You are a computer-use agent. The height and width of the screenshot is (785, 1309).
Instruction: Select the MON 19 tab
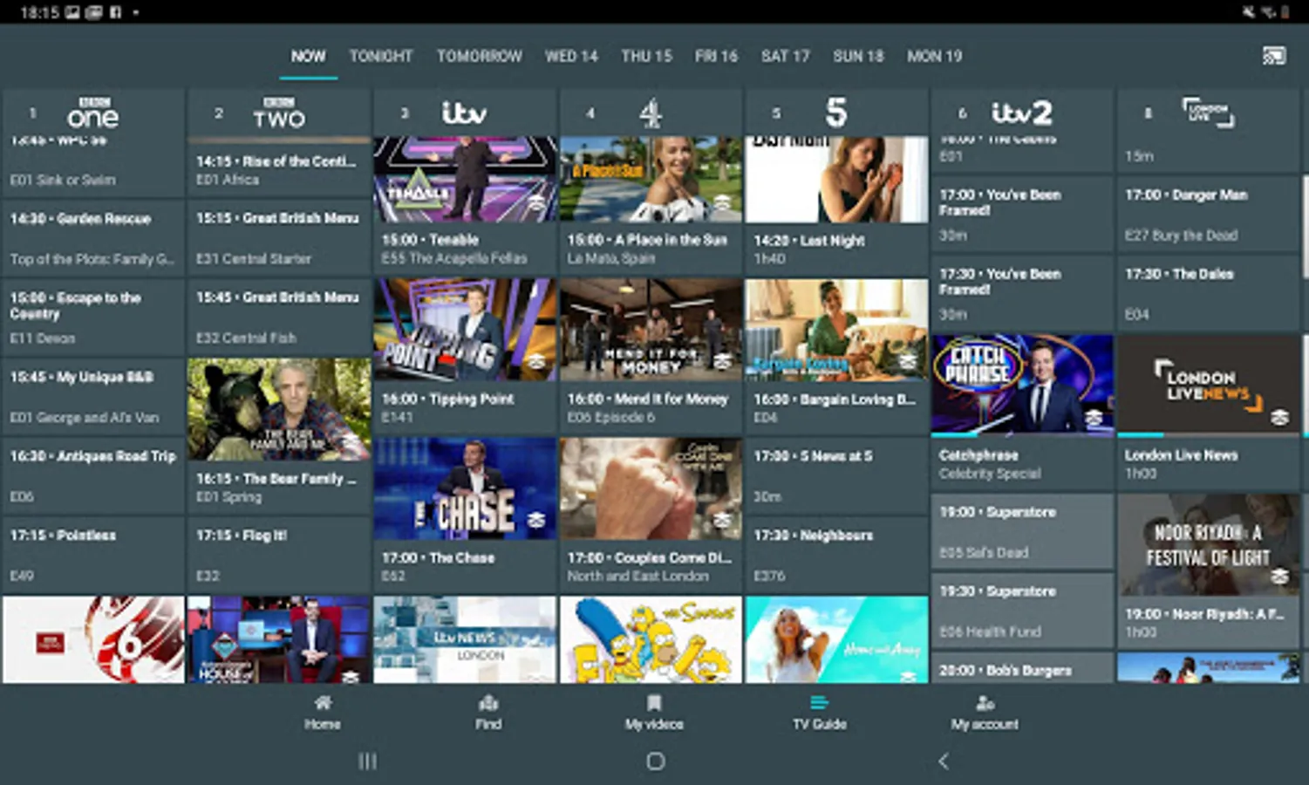click(935, 57)
